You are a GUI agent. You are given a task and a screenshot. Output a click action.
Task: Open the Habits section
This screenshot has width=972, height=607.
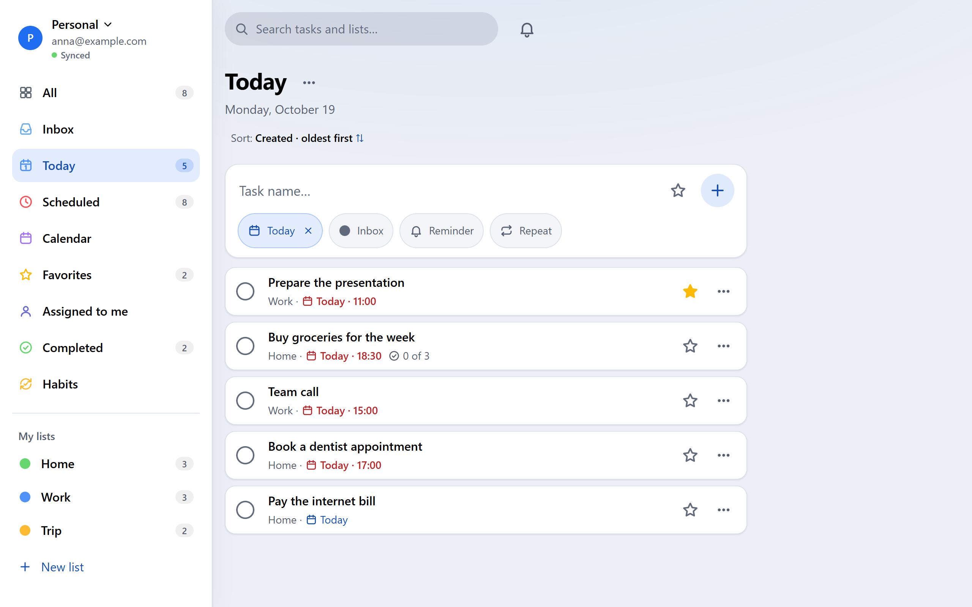106,384
